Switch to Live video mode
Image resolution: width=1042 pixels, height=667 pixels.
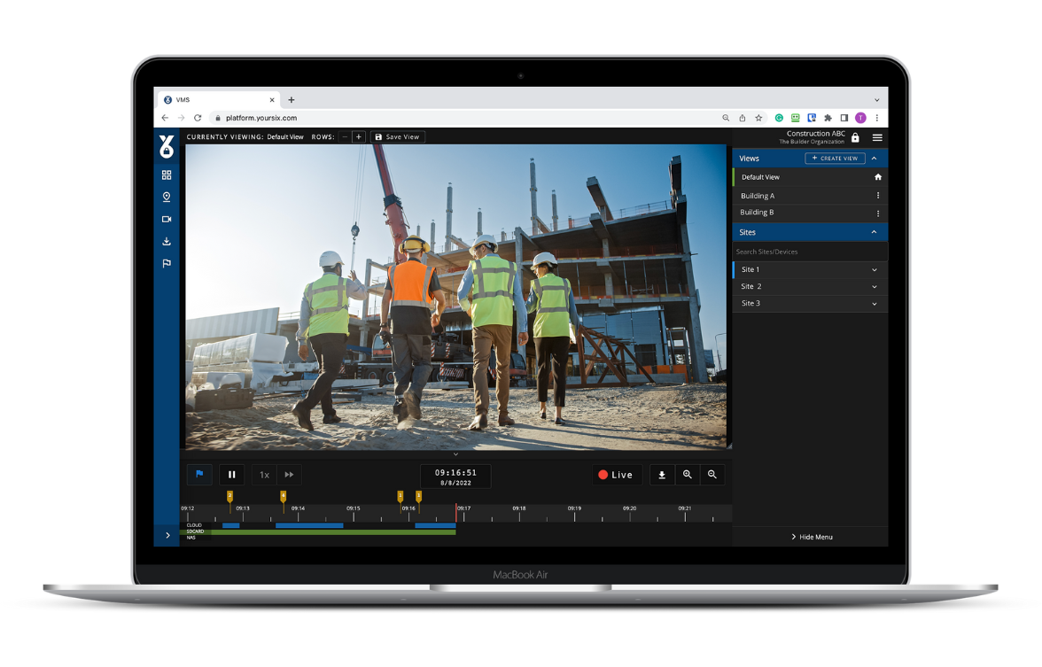616,475
